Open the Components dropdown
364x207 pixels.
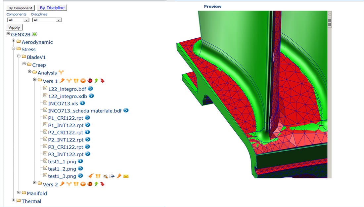18,20
